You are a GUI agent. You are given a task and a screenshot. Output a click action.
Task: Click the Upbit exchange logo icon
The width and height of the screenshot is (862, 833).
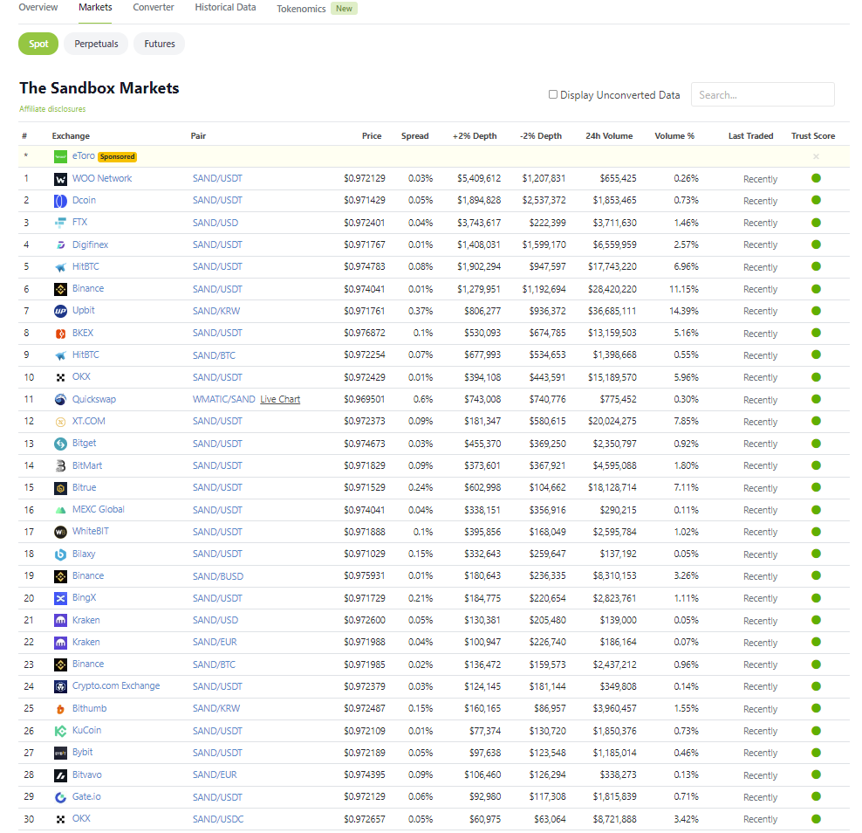point(60,311)
